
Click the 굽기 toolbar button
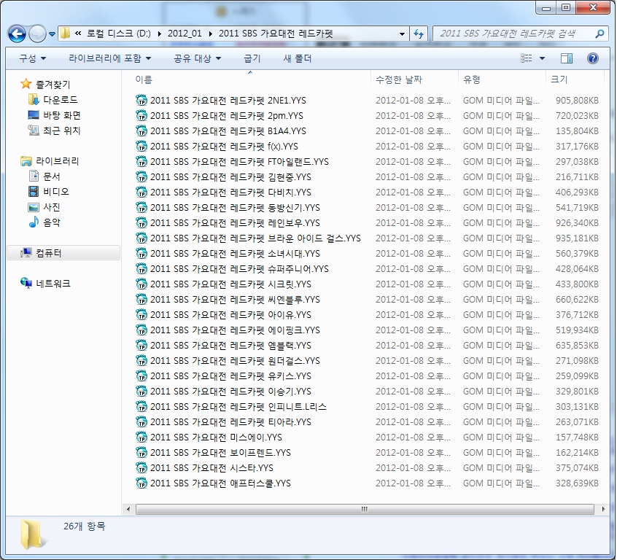tap(252, 58)
